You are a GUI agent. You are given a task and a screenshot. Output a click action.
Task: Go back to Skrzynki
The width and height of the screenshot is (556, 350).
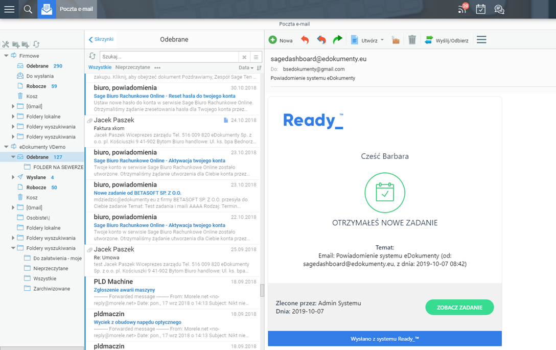tap(101, 39)
